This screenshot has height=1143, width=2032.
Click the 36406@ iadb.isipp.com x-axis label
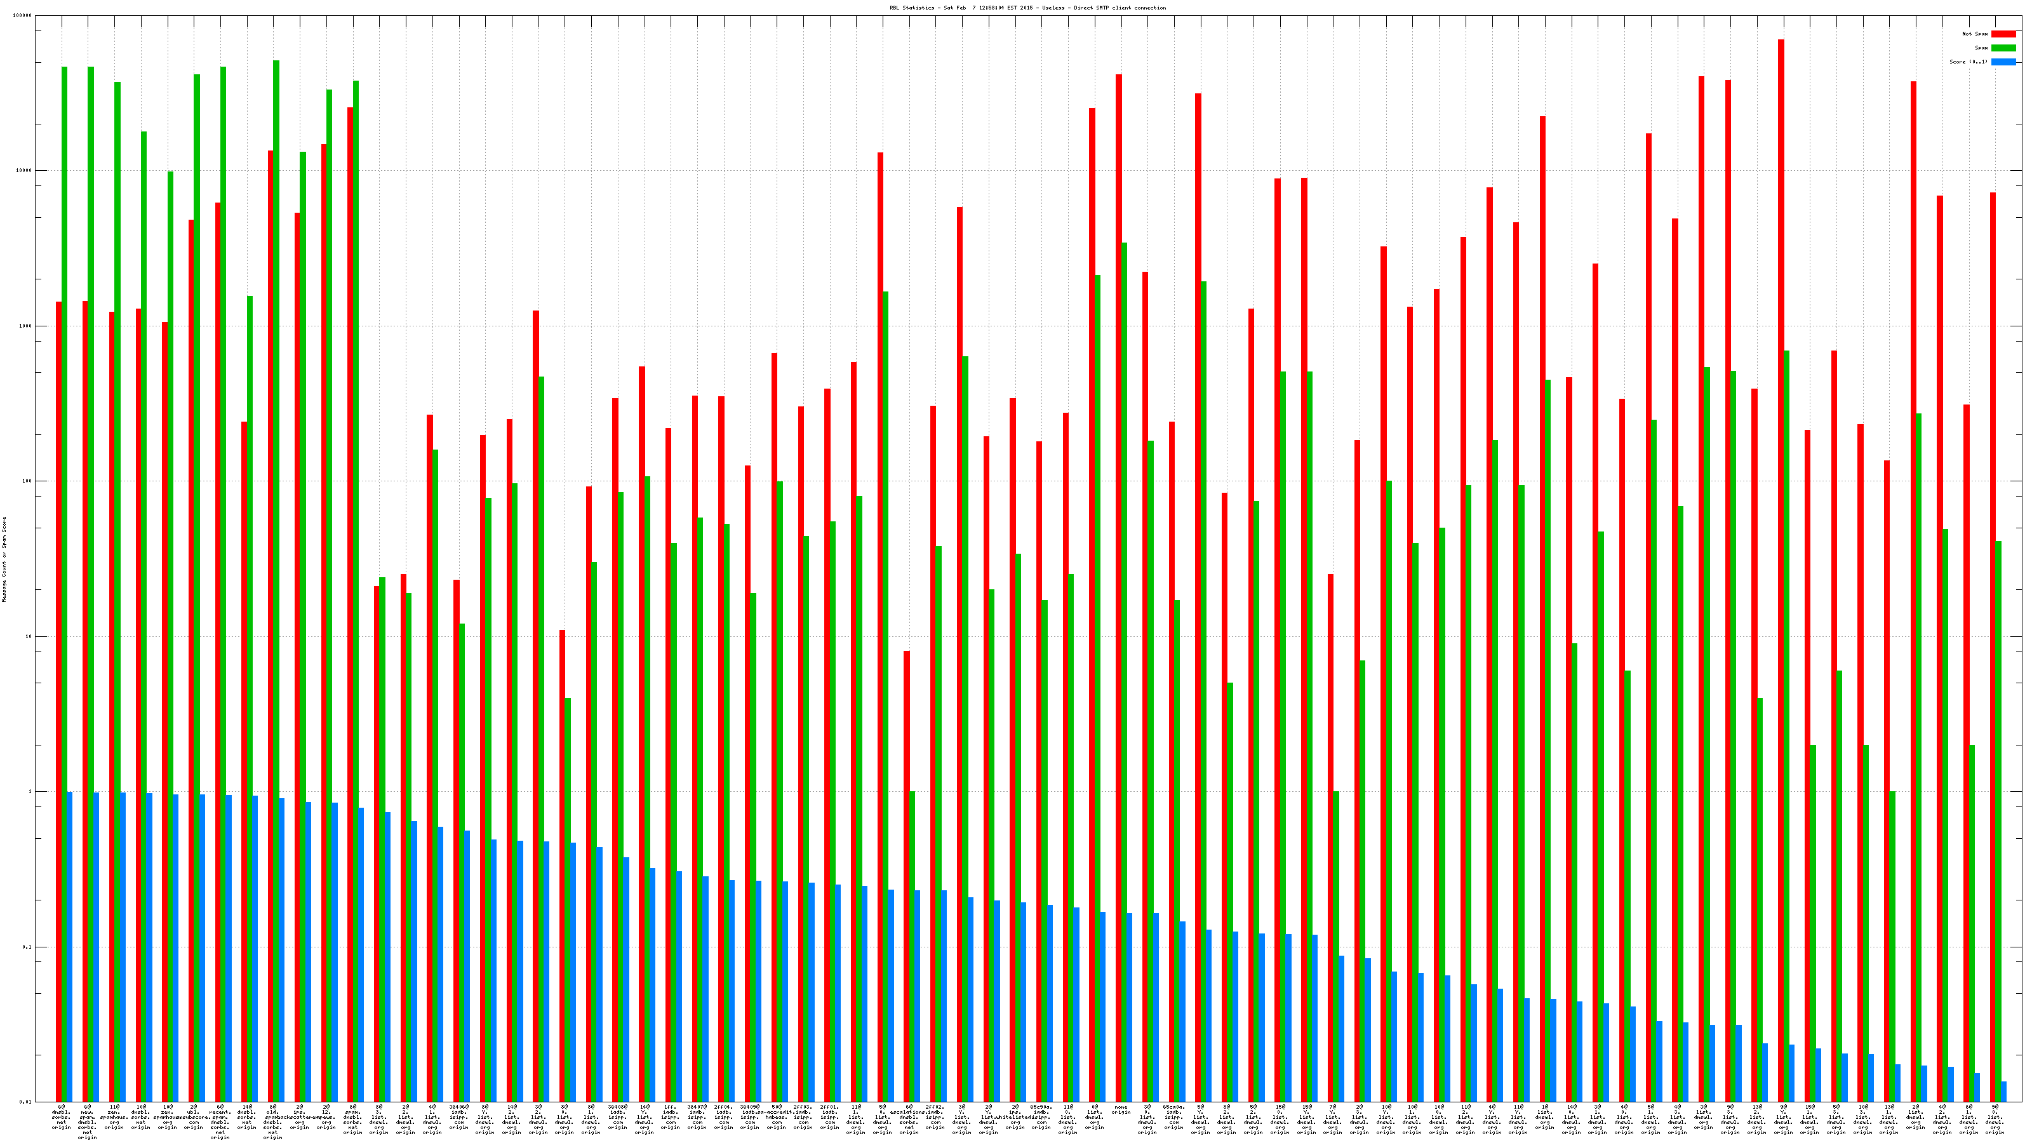click(459, 1117)
